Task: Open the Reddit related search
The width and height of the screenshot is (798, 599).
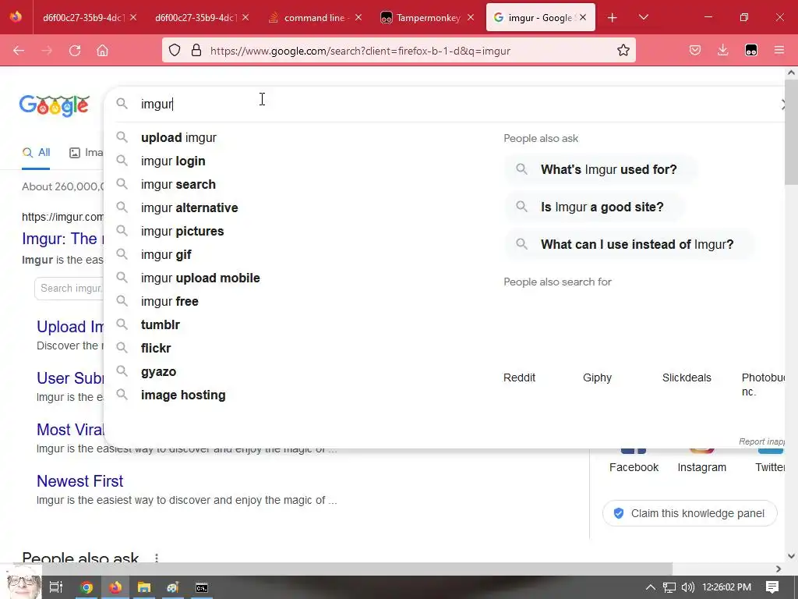Action: click(519, 378)
